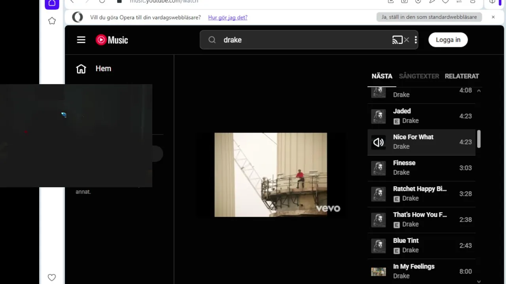Click the queue scrollbar thumb
This screenshot has width=506, height=284.
[479, 139]
